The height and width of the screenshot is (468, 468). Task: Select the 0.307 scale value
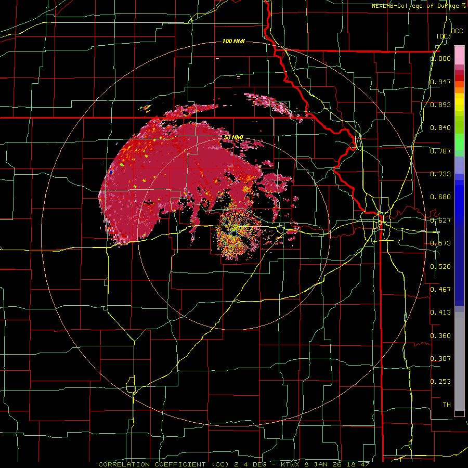pos(440,359)
